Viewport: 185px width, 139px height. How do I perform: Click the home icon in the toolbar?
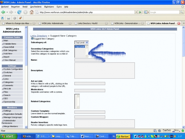point(32,12)
